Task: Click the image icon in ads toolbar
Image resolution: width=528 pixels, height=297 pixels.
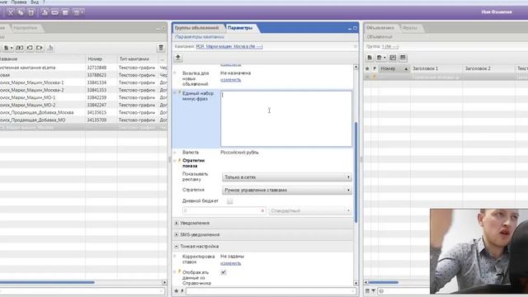Action: coord(393,58)
